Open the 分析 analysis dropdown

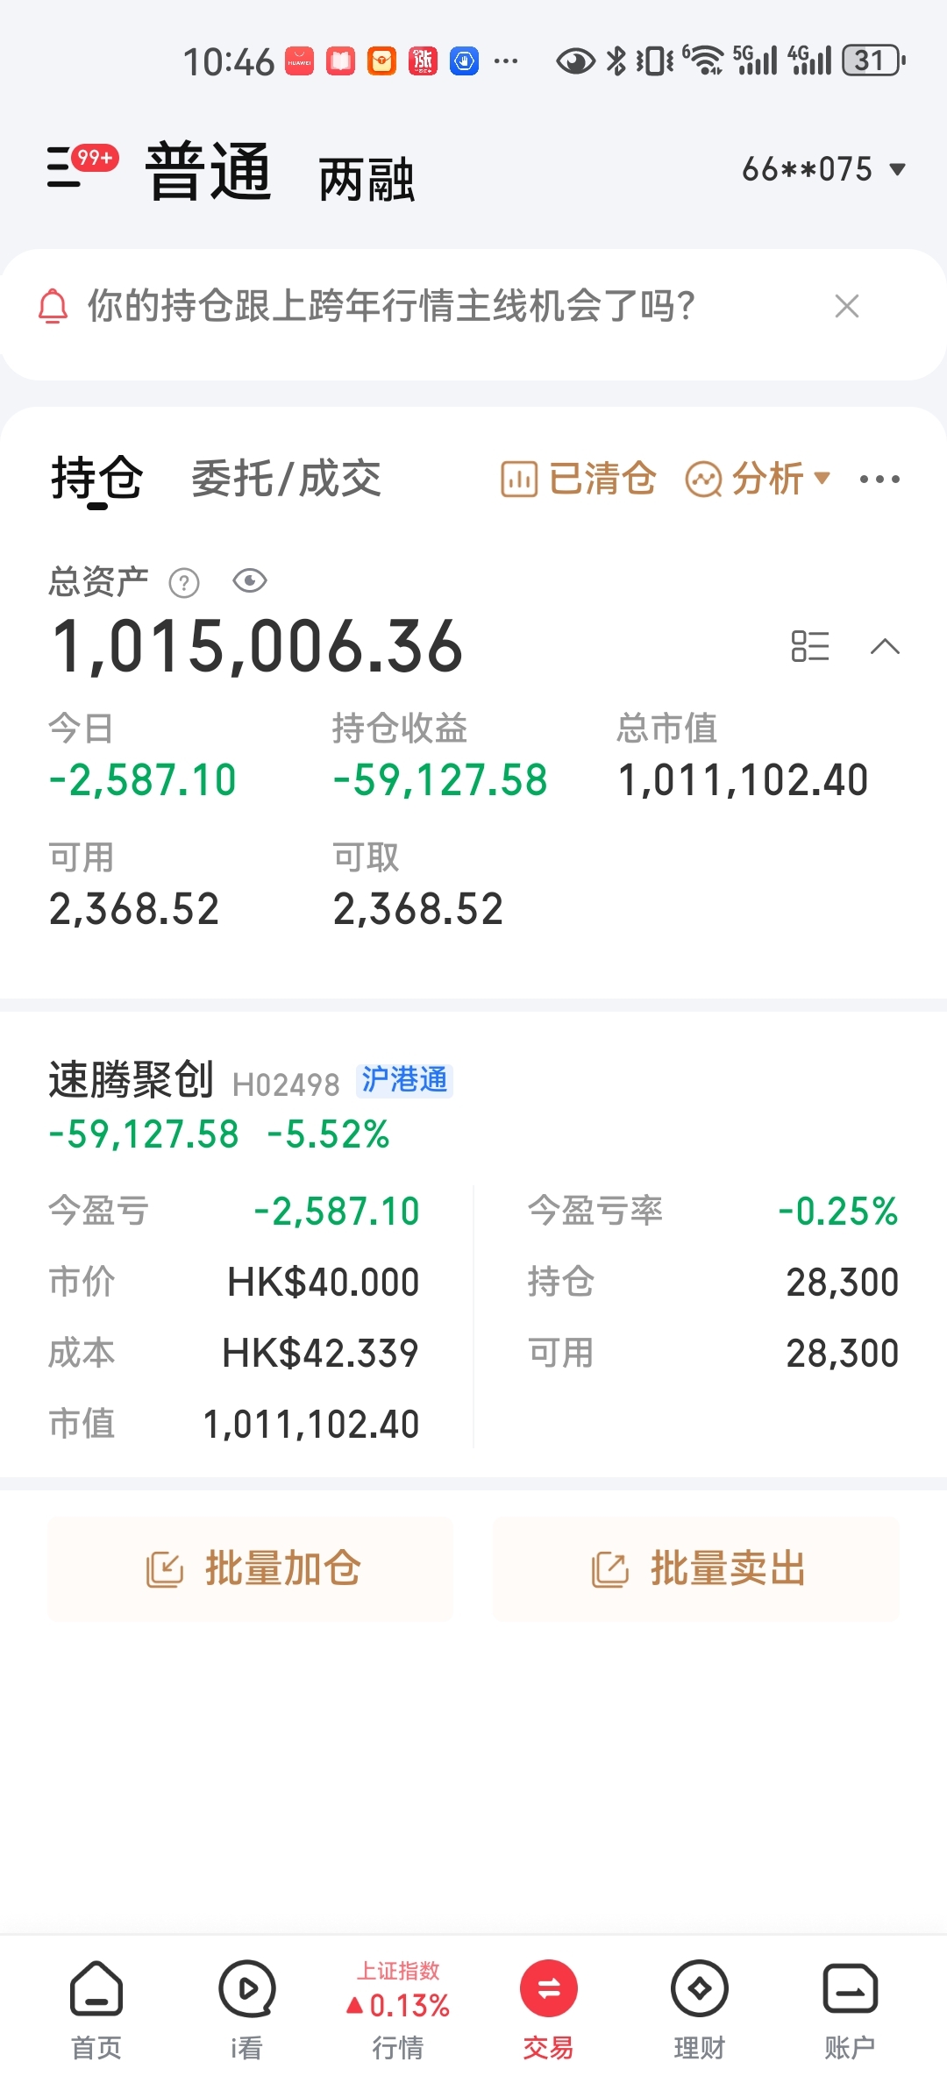pyautogui.click(x=758, y=479)
